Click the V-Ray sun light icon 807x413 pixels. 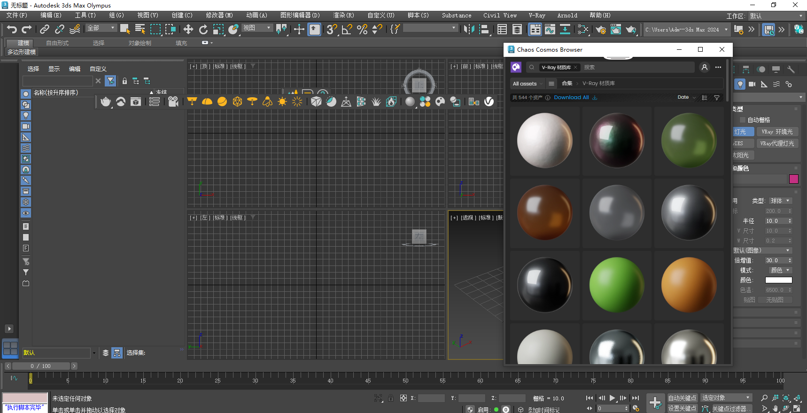tap(282, 101)
